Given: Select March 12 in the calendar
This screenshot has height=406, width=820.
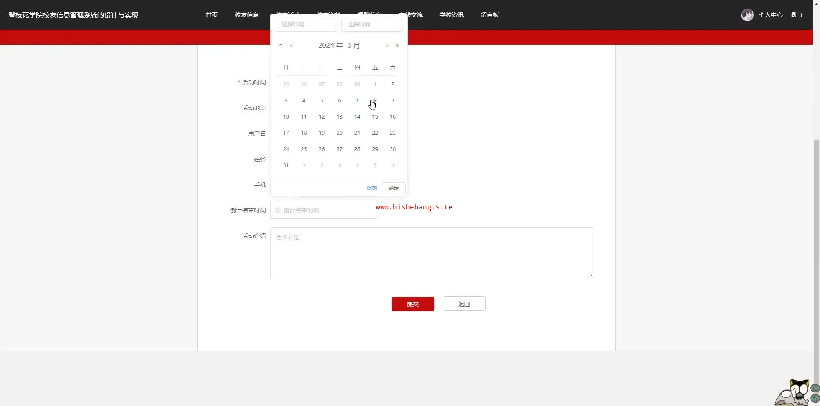Looking at the screenshot, I should (x=322, y=117).
